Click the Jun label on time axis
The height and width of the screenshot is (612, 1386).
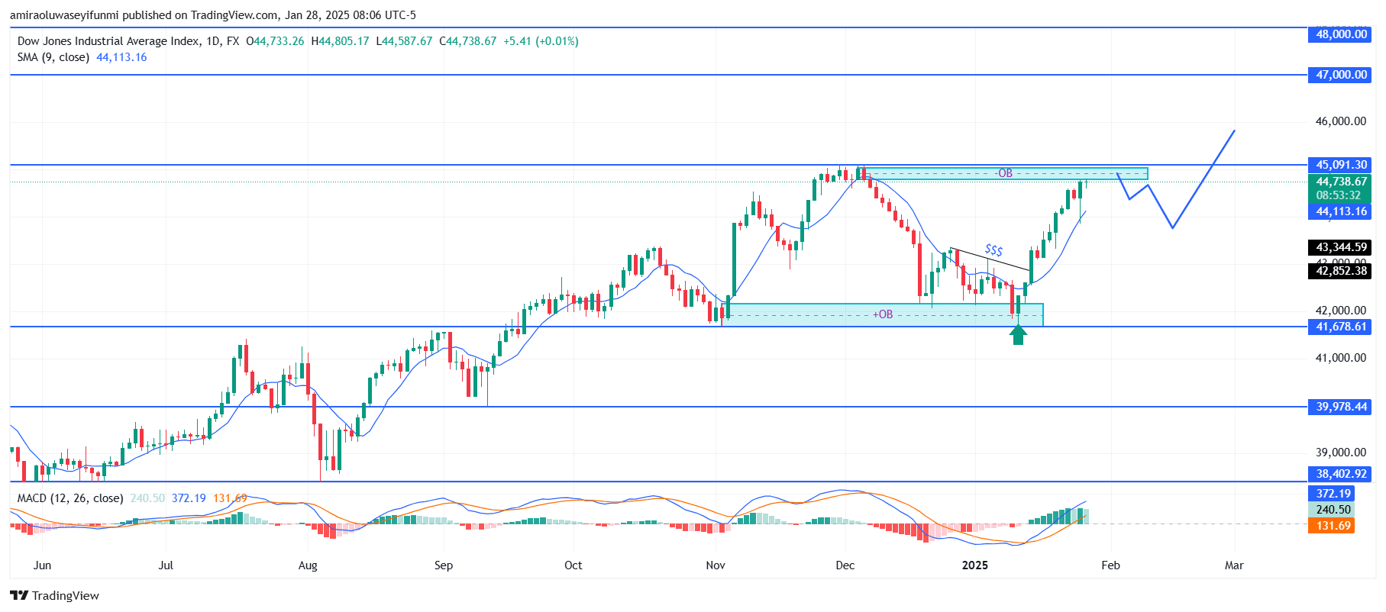point(43,565)
